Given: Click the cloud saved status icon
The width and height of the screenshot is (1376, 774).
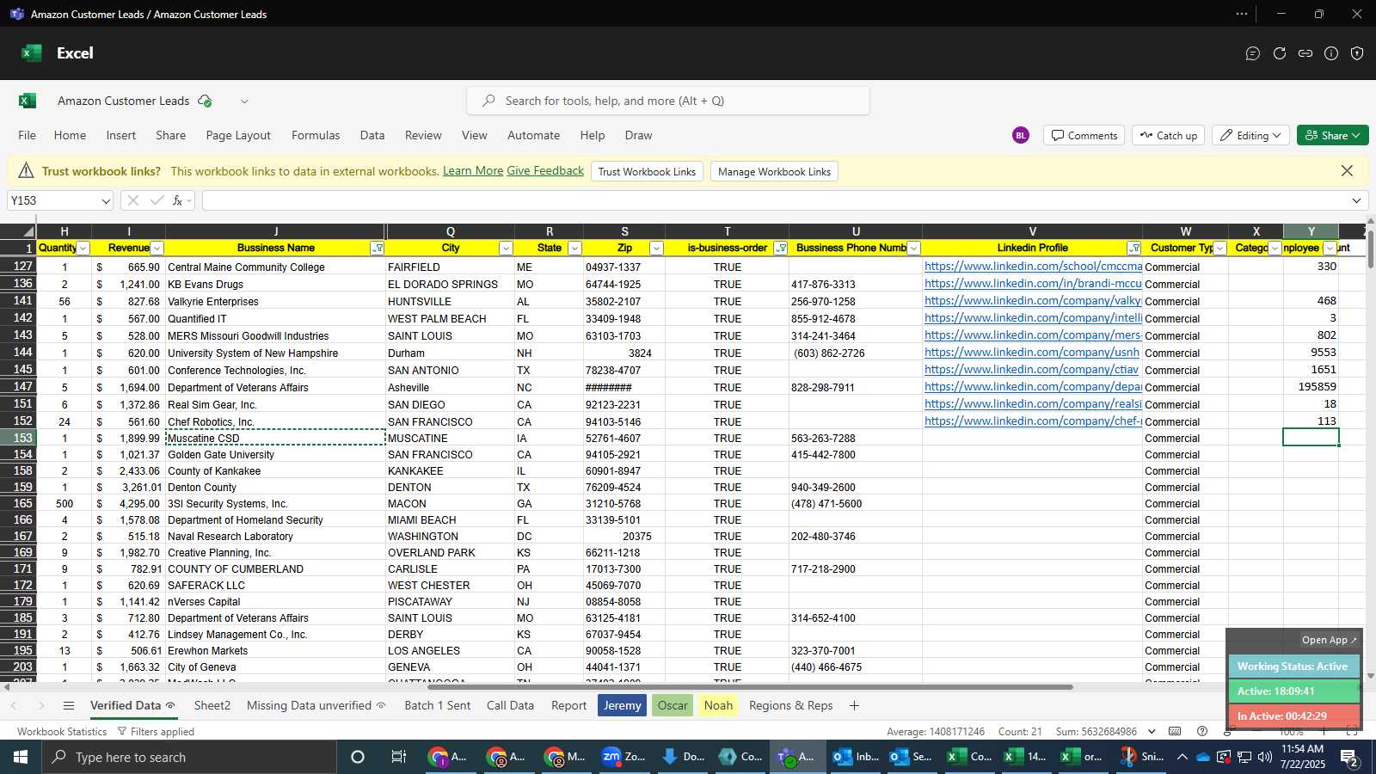Looking at the screenshot, I should pos(205,101).
